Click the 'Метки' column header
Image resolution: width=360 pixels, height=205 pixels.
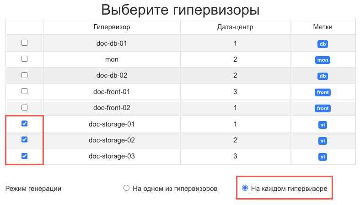pos(322,26)
